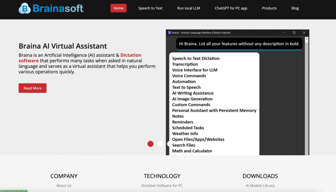
Task: Click the Braina AI Virtual Assistant heading
Action: point(63,46)
